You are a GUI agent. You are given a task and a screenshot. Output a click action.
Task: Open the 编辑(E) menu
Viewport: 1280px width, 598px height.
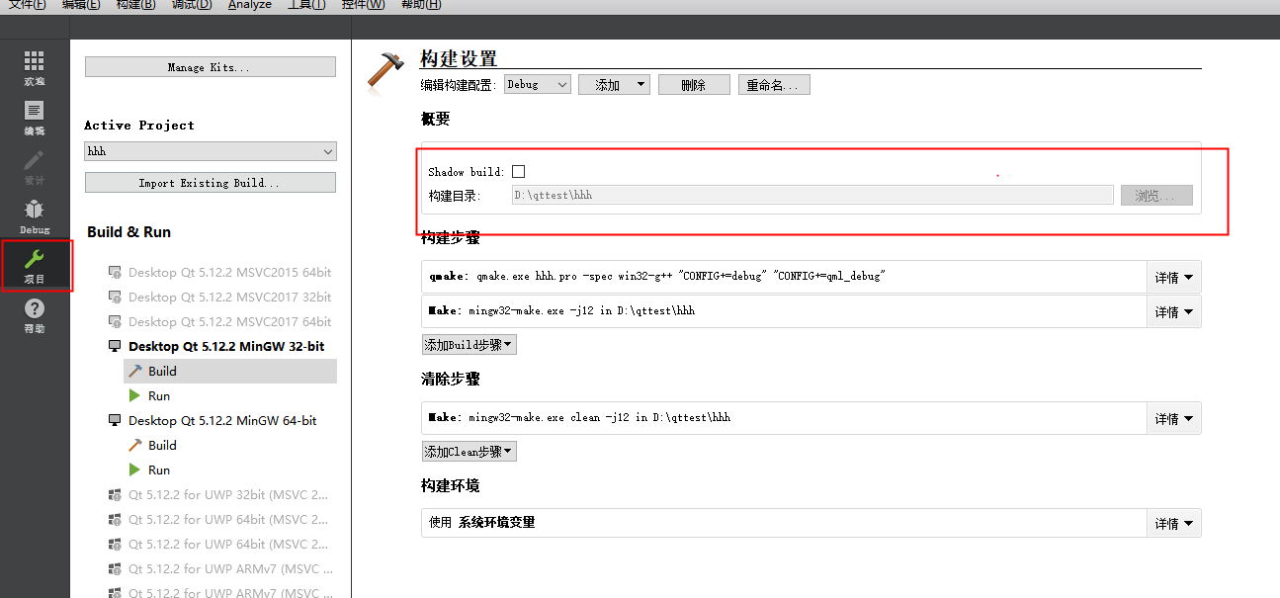coord(81,5)
